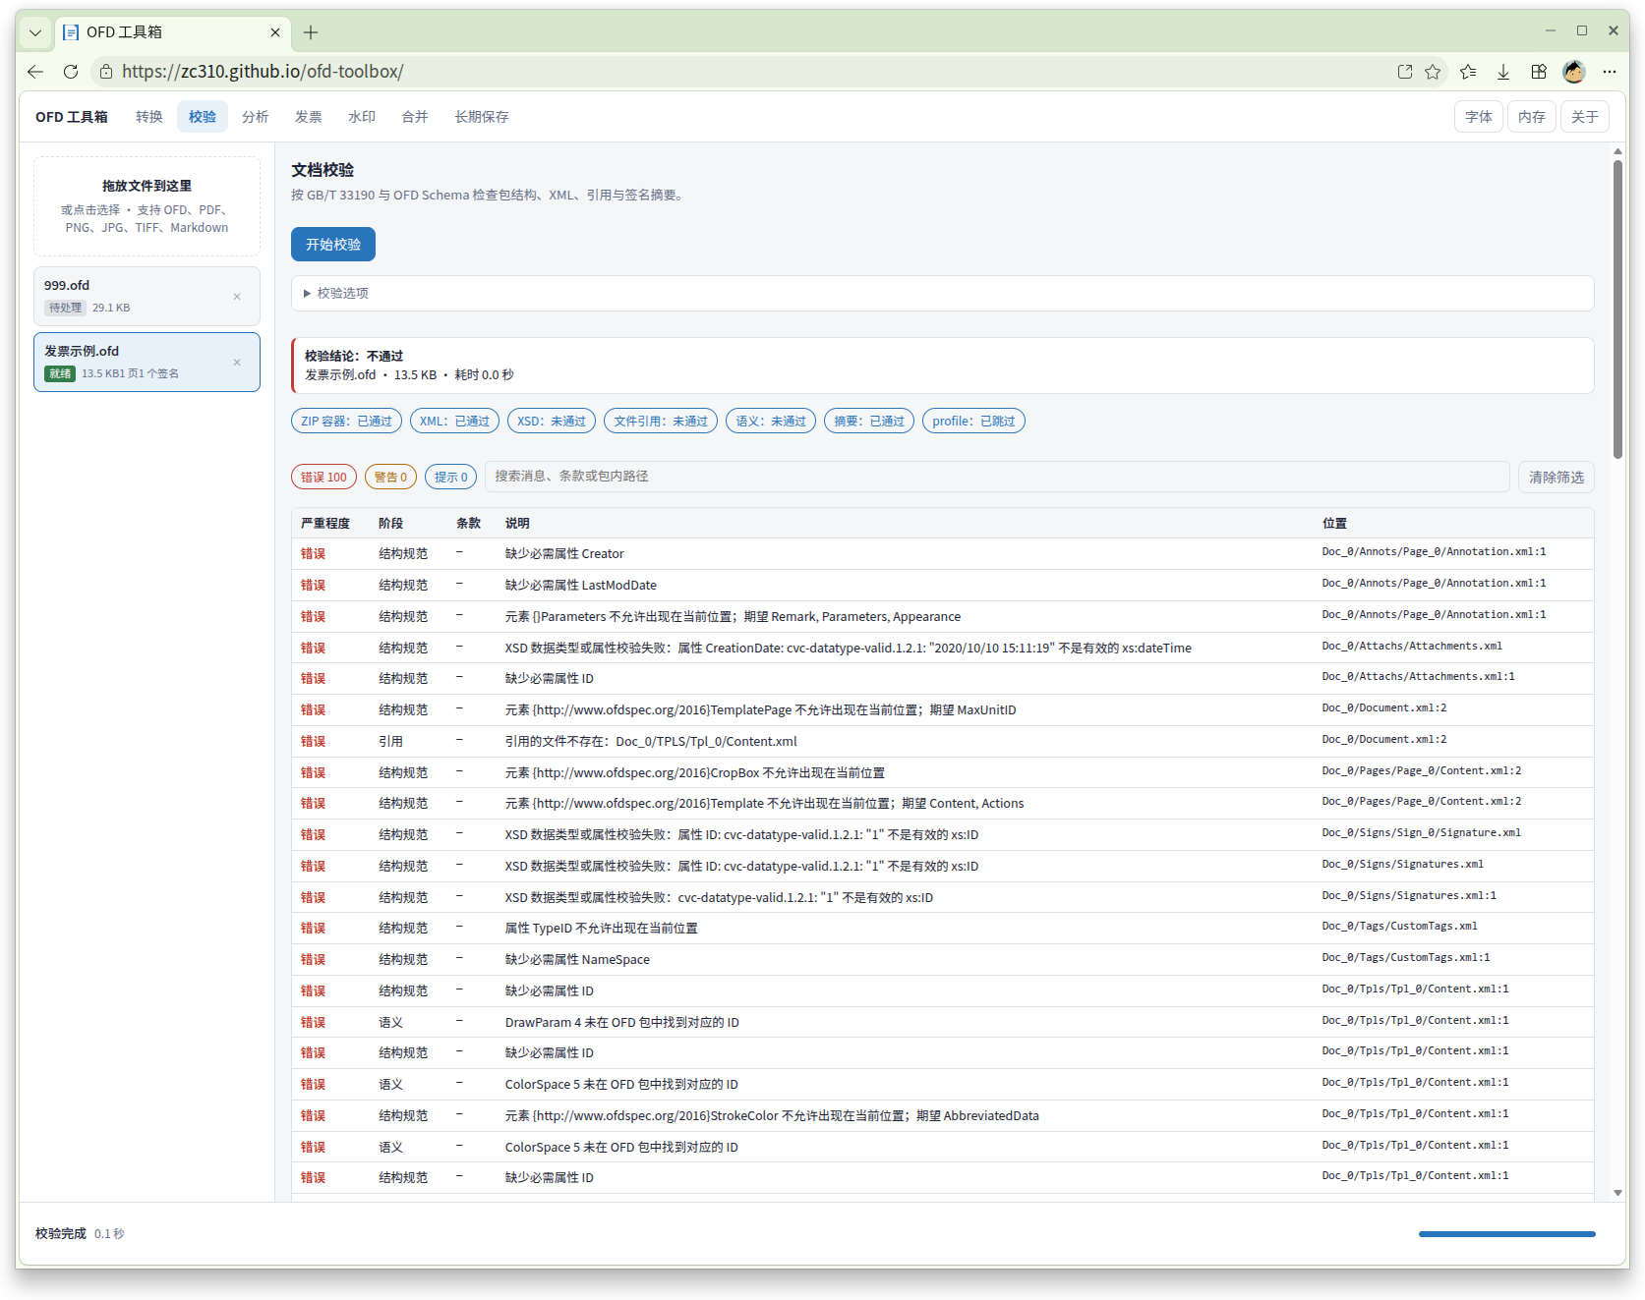Remove 999.ofd from file list
The image size is (1645, 1300).
click(x=237, y=297)
